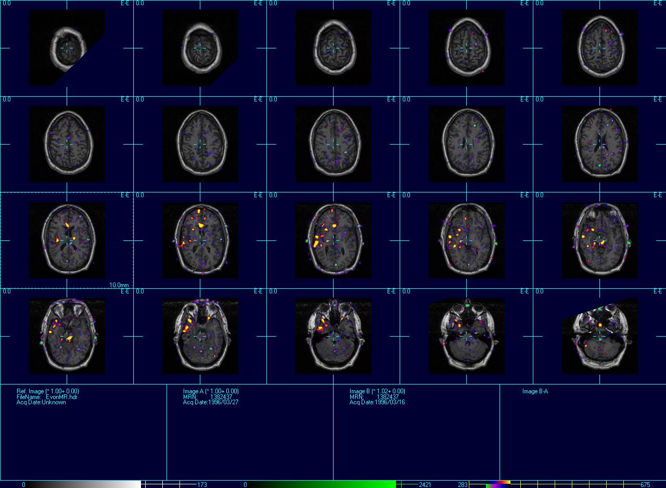Click the rainbow difference color bar

(497, 484)
